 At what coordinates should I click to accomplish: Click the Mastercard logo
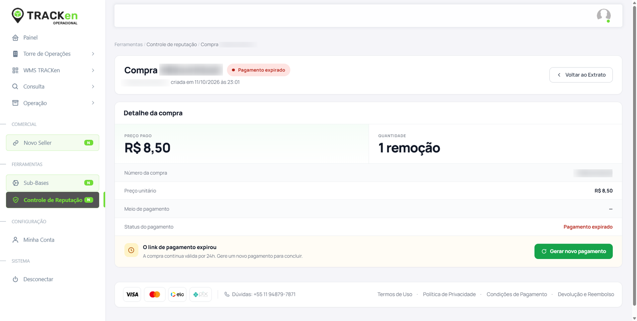154,294
